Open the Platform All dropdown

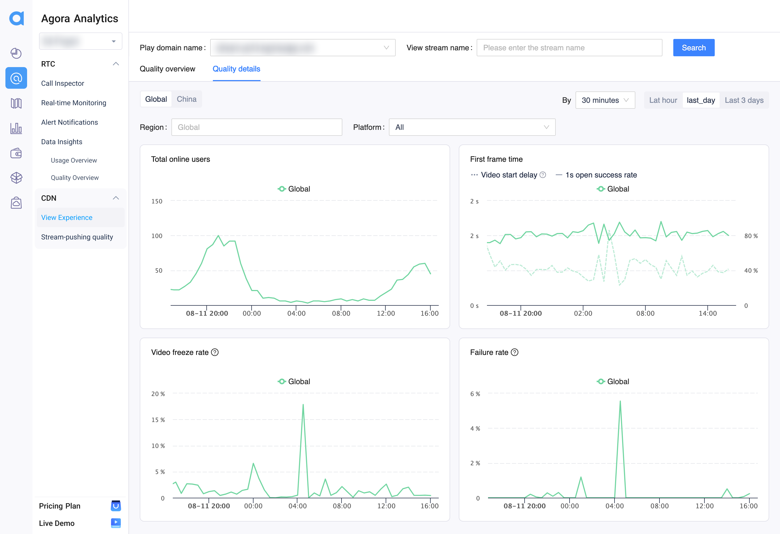point(472,127)
